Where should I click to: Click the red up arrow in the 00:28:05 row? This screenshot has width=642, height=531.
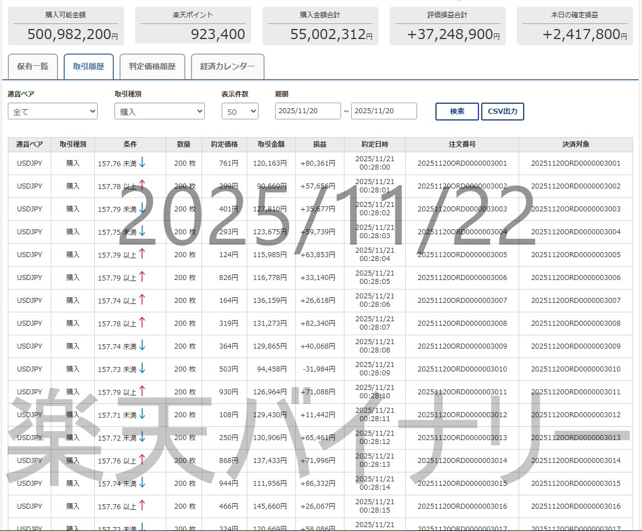tap(142, 277)
